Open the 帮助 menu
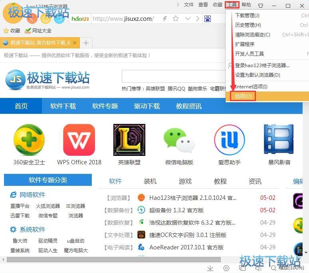Viewport: 309px width, 273px height. click(246, 5)
